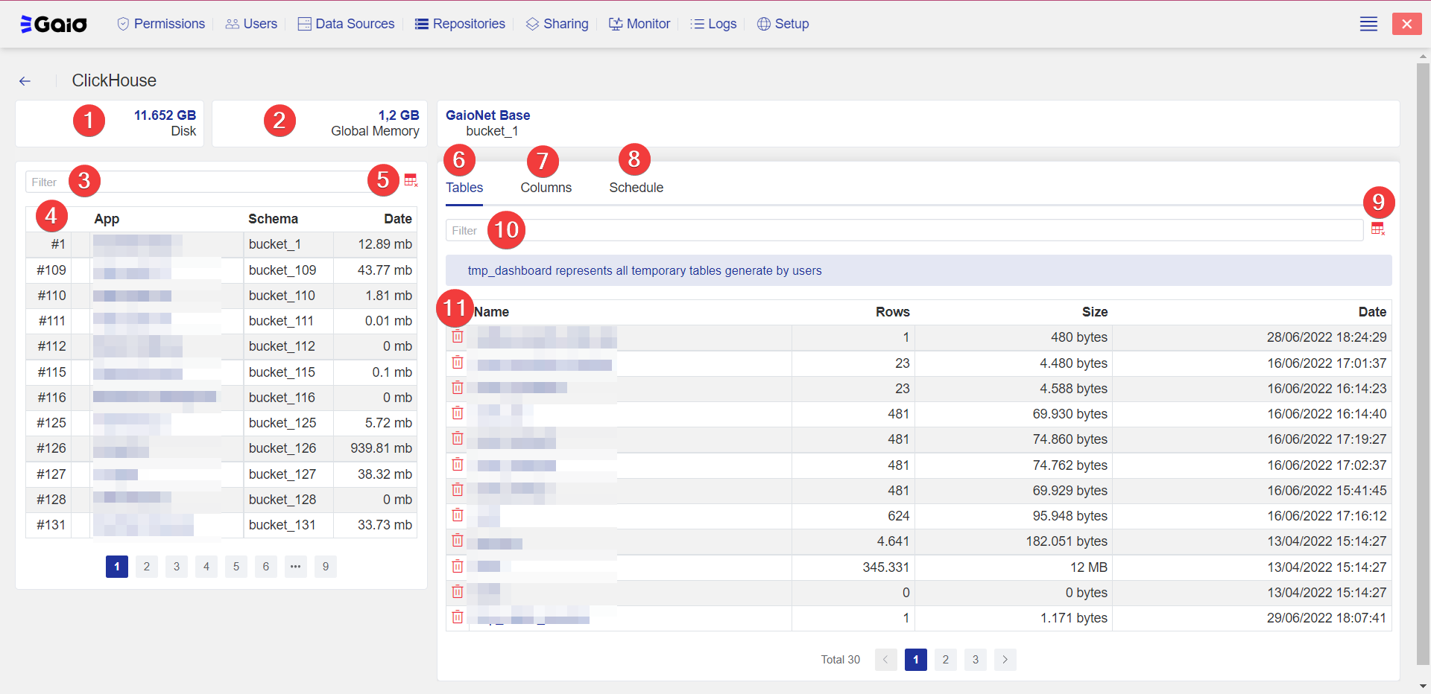Delete table dated 16/06/2022 15:41:45
Screen dimensions: 1431x694
458,490
